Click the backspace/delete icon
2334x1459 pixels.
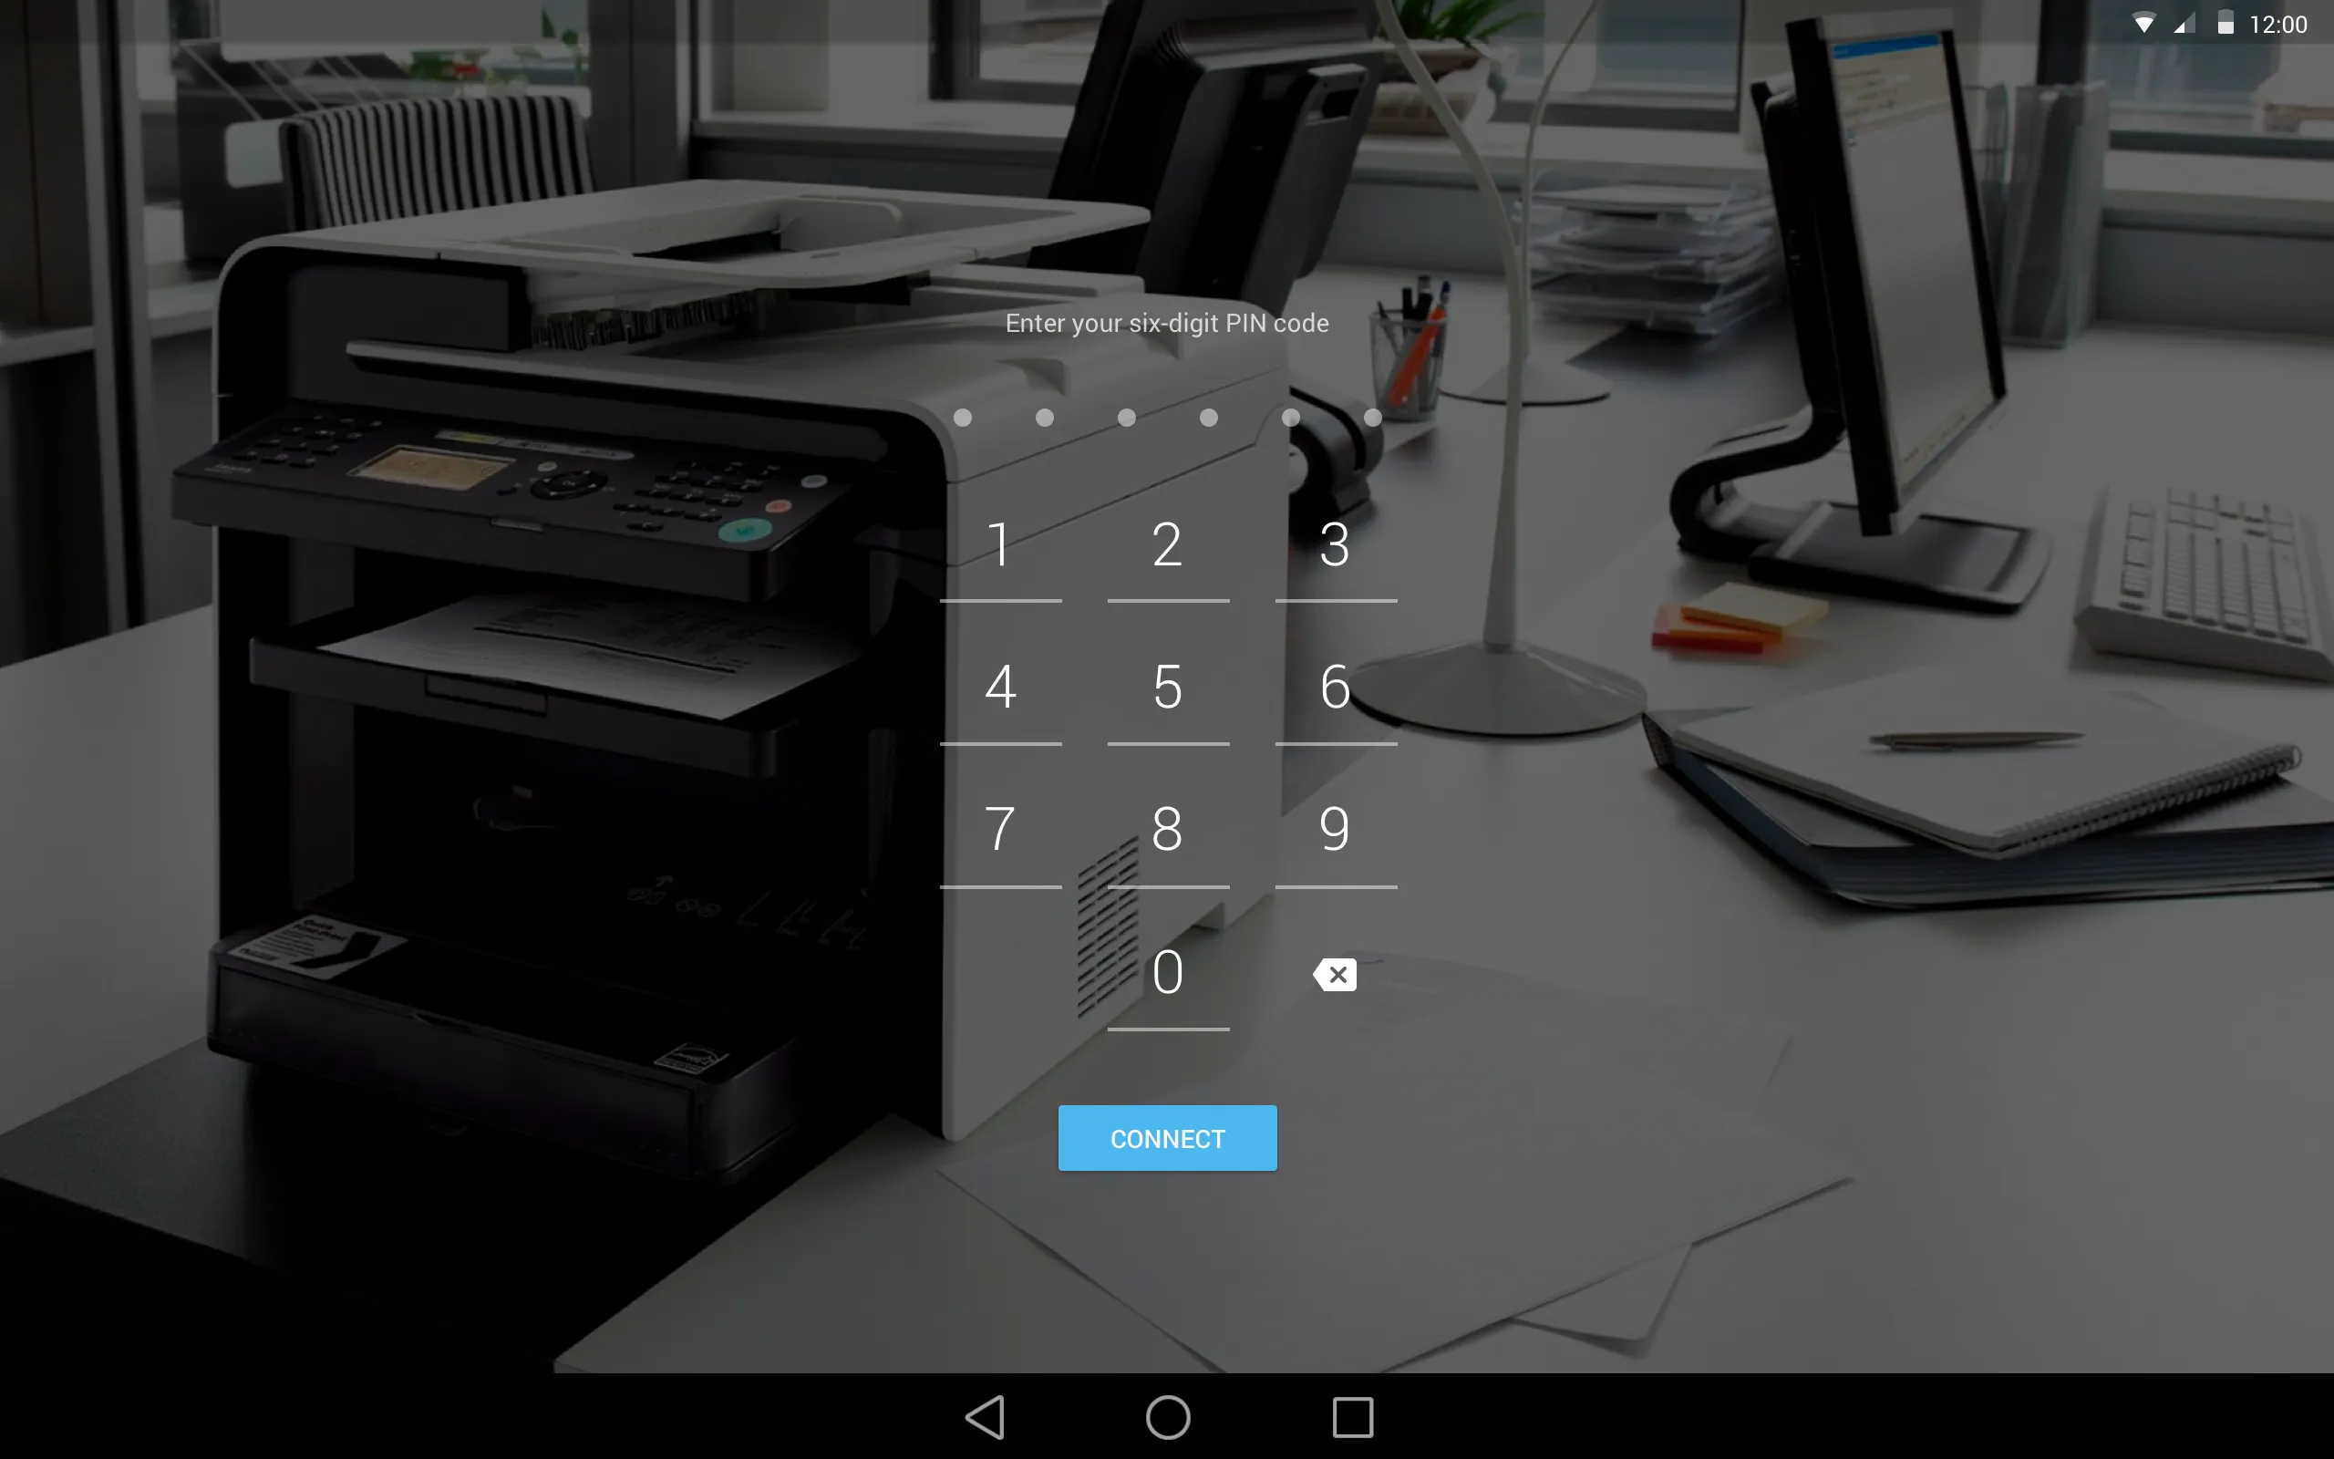click(1333, 973)
